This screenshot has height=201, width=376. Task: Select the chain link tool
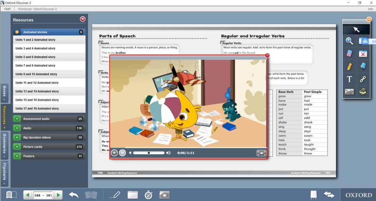(363, 79)
